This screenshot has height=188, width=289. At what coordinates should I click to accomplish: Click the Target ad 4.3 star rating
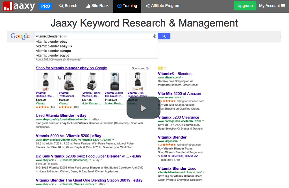coord(169,145)
